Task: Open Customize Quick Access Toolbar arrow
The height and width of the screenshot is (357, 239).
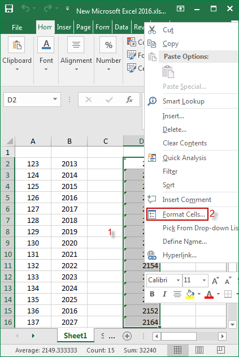Action: [67, 8]
